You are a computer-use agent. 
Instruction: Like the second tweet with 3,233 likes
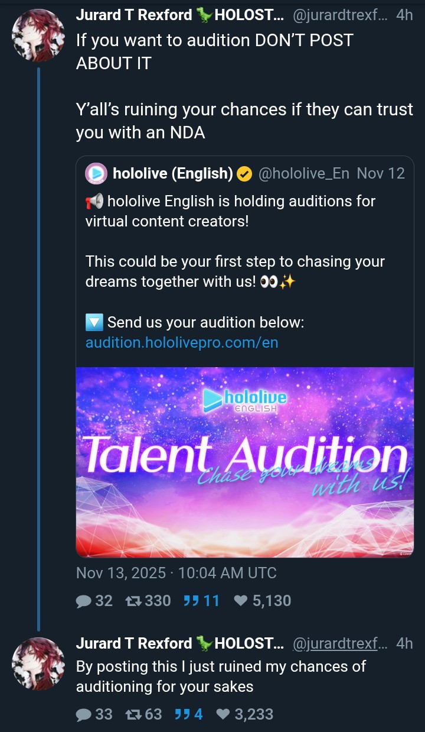[x=223, y=715]
